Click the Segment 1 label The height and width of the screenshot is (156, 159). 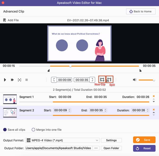coord(26,97)
